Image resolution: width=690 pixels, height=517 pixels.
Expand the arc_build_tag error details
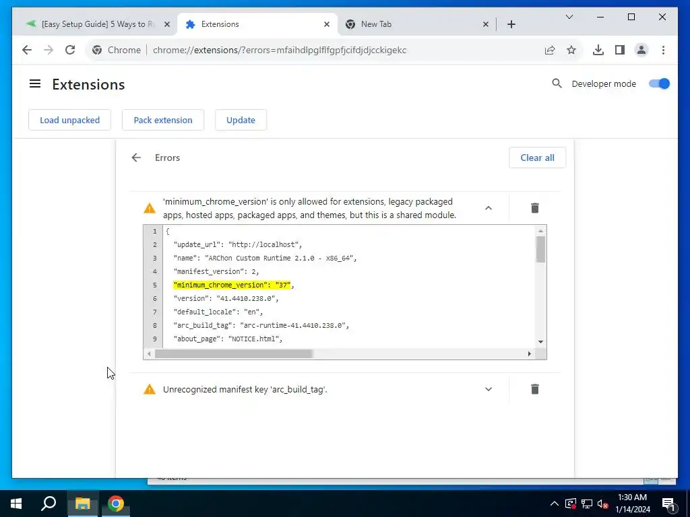pos(489,389)
